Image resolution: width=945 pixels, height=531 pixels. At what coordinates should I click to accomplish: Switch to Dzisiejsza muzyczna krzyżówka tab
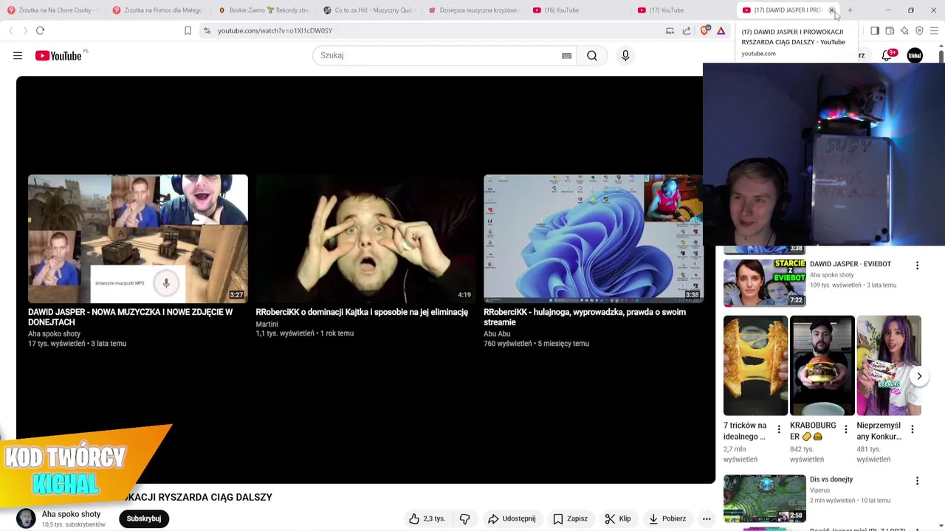click(475, 10)
